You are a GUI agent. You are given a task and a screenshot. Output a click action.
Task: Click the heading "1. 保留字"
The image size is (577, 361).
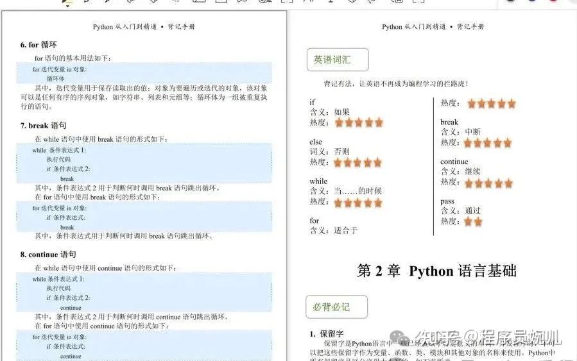327,334
